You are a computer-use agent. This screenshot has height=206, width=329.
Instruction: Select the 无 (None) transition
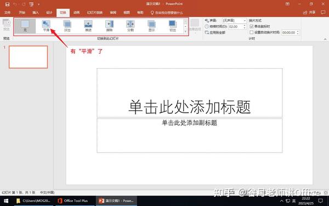coord(25,26)
